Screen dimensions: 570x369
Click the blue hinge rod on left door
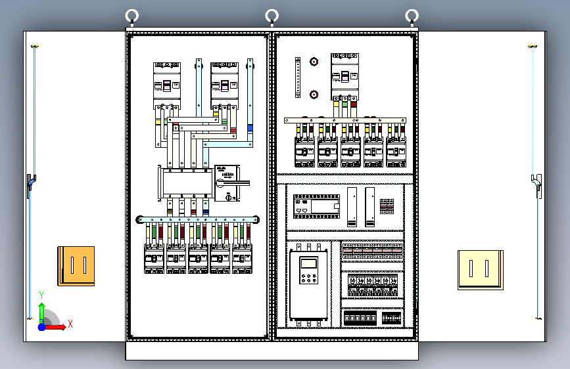(x=35, y=110)
